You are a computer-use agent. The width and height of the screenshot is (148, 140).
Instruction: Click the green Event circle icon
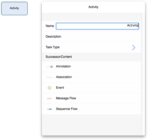[x=50, y=88]
